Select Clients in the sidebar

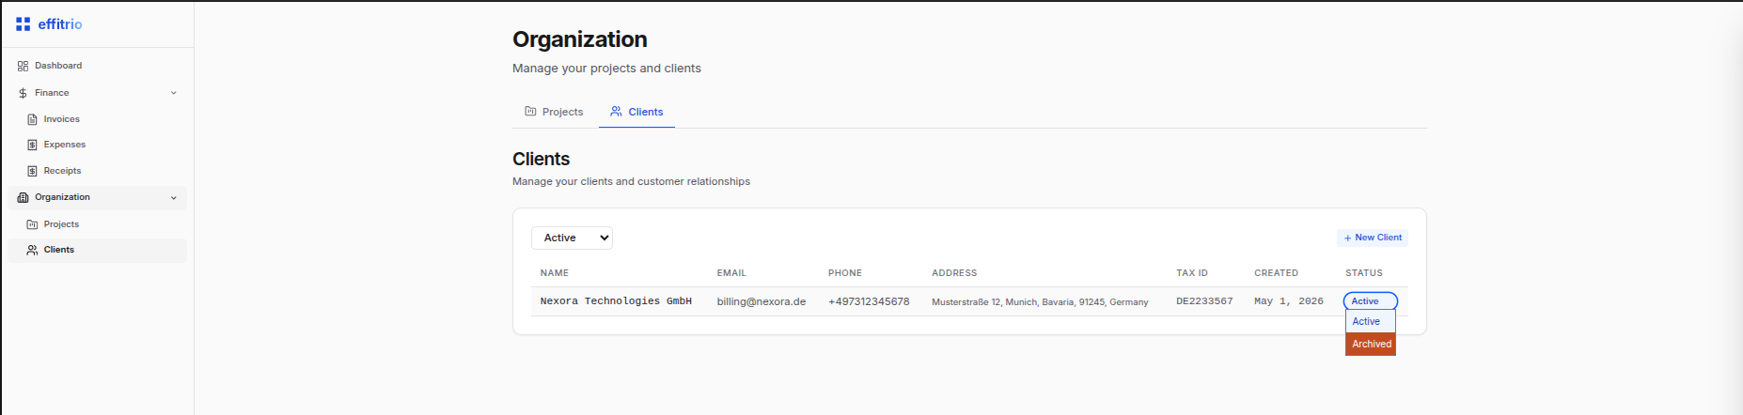coord(97,250)
